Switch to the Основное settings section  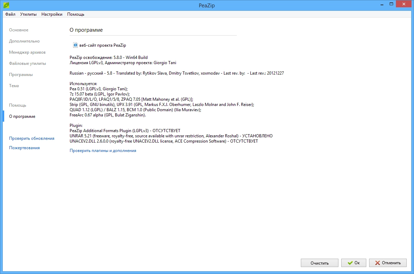[19, 30]
